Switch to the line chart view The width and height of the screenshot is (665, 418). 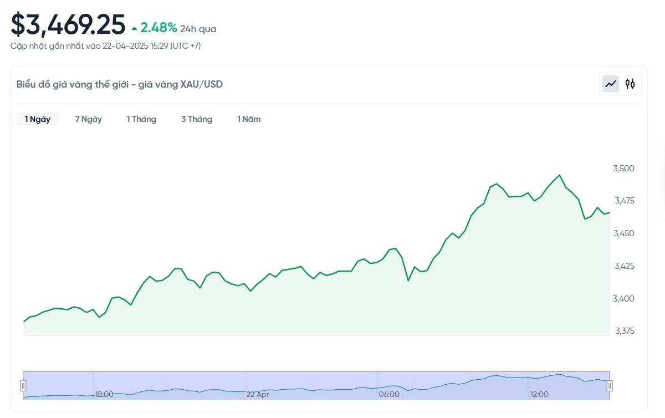click(x=611, y=84)
